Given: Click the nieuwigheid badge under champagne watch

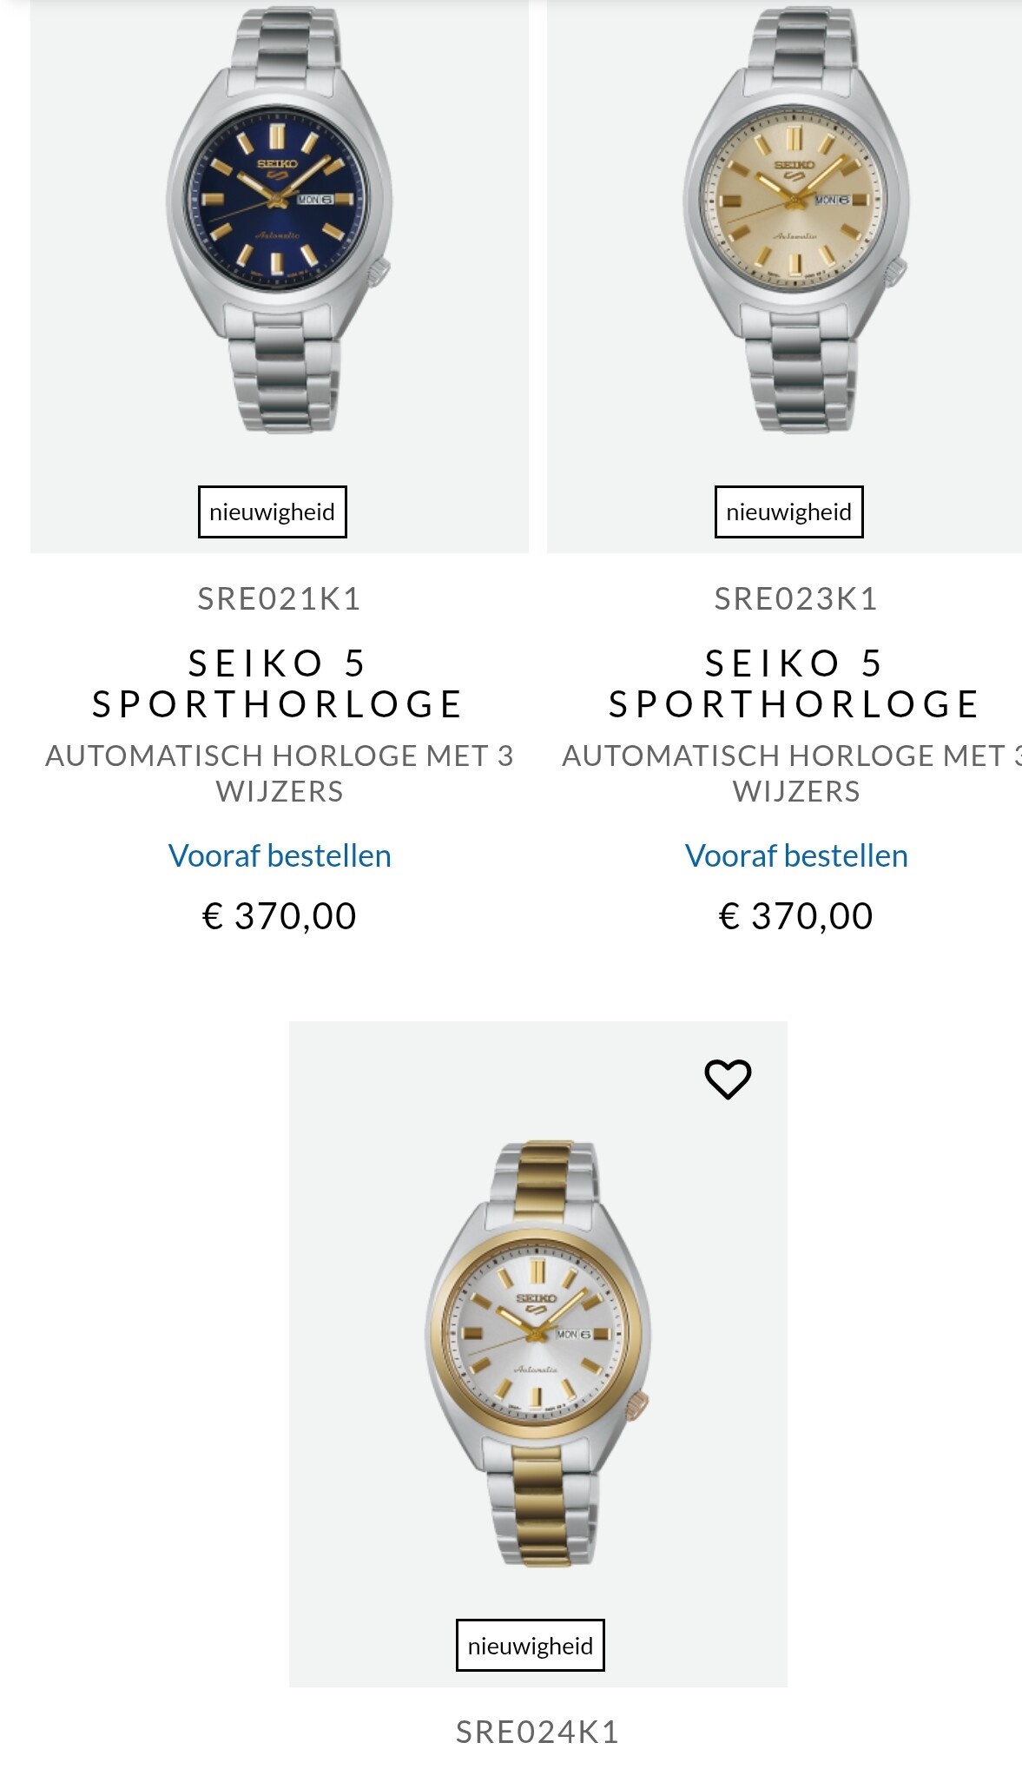Looking at the screenshot, I should 788,512.
